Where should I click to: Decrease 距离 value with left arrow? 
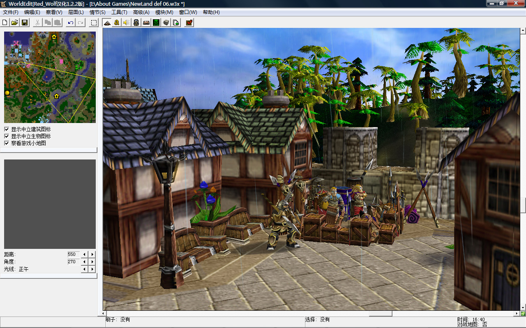(x=85, y=255)
